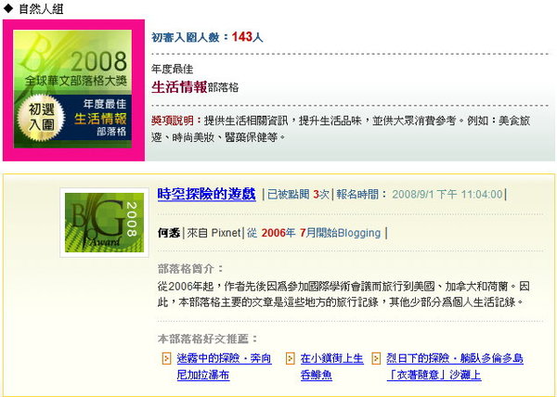557x397 pixels.
Task: Open the 在小鎮街上生吞鯡魚 article link
Action: tap(331, 366)
